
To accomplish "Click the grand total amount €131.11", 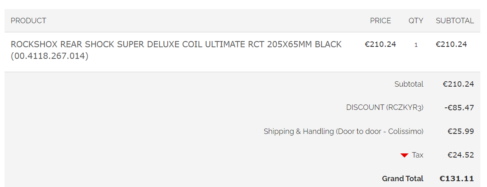I will (x=456, y=179).
